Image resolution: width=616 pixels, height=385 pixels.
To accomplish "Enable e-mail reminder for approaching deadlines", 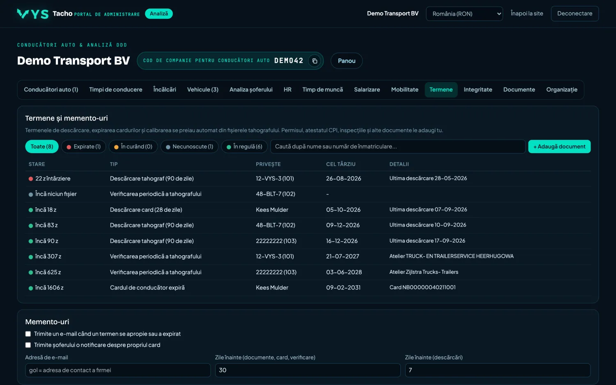I will point(28,334).
